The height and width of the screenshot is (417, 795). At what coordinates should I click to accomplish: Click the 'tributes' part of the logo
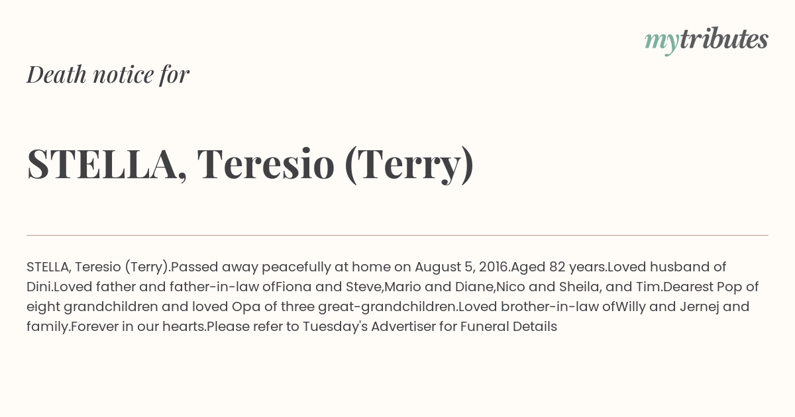[723, 39]
